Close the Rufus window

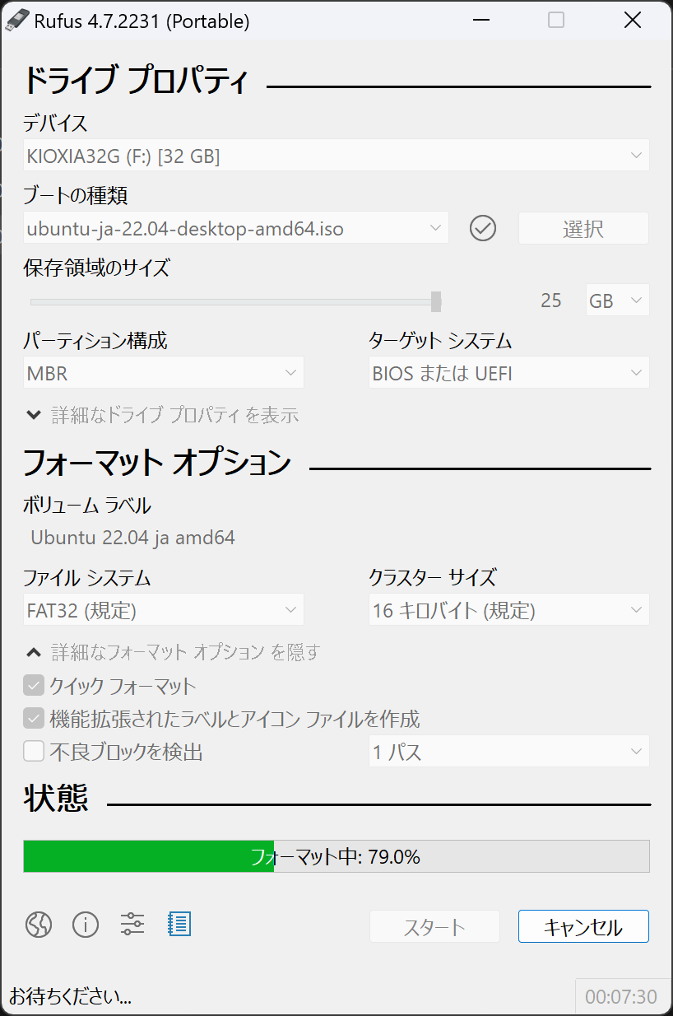pyautogui.click(x=633, y=21)
